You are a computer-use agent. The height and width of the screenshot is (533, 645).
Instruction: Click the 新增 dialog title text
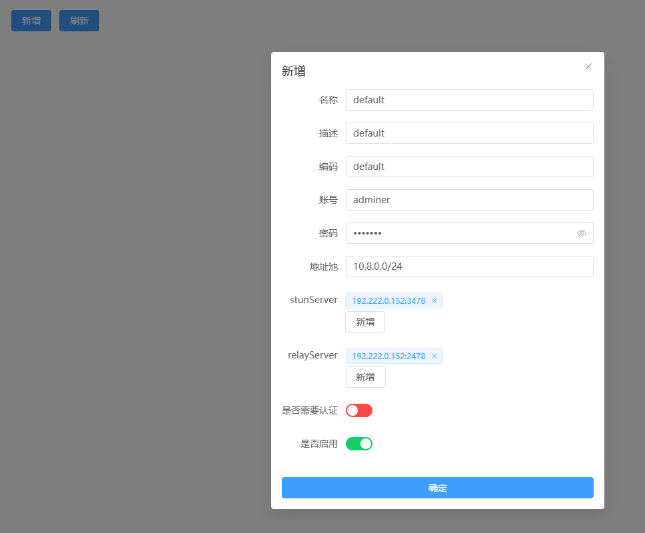click(294, 71)
